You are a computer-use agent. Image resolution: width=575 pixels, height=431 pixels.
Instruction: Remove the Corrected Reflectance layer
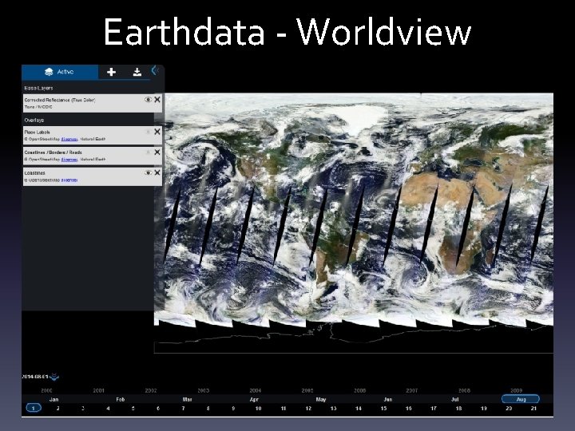tap(157, 99)
